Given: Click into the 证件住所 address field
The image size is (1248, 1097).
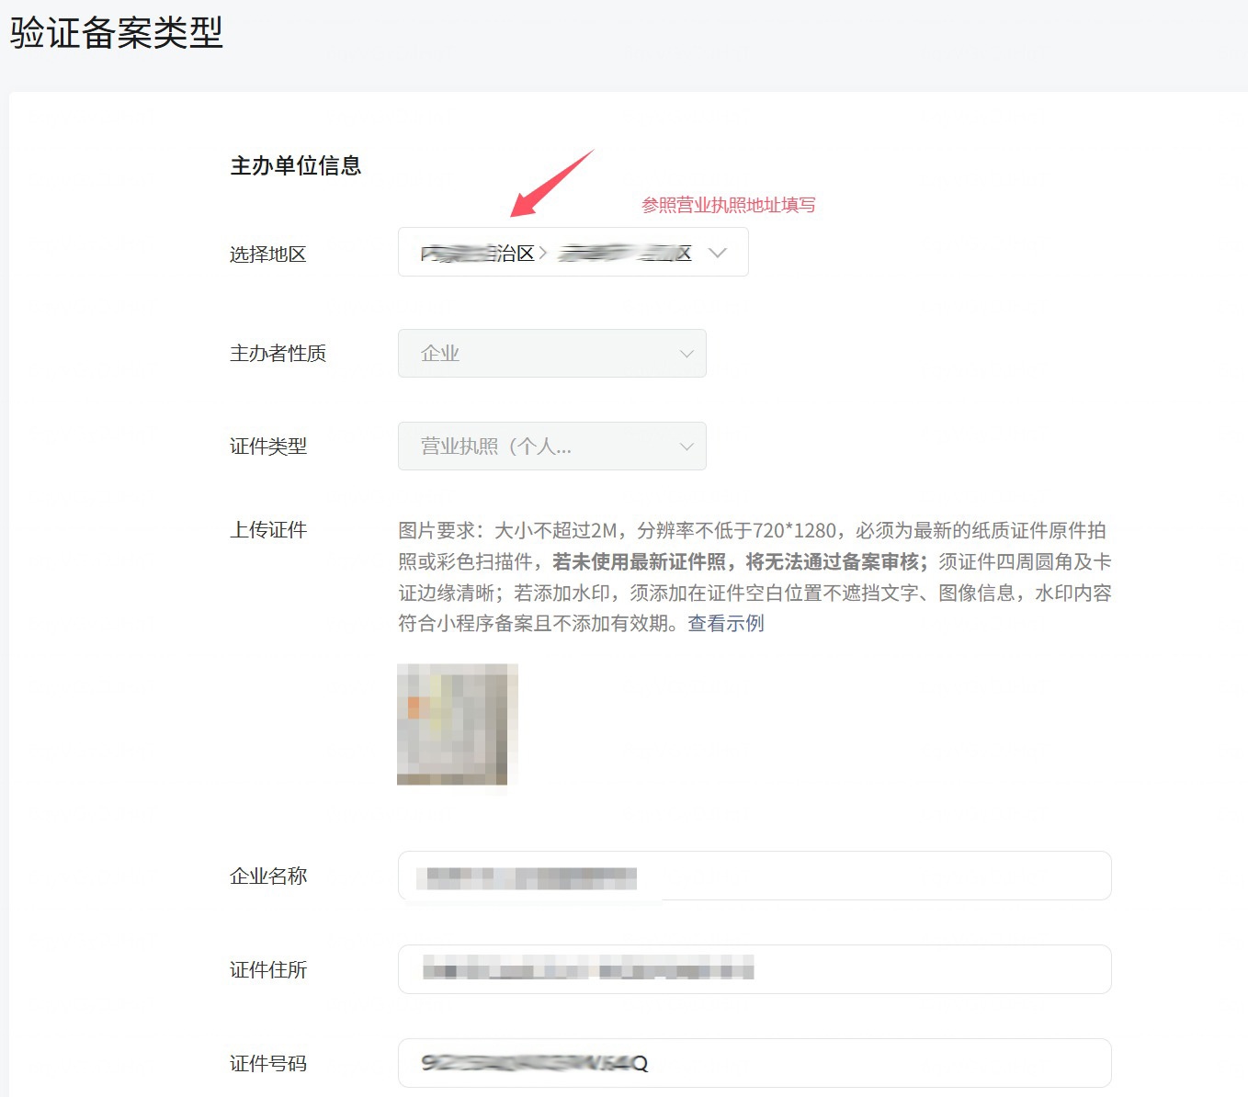Looking at the screenshot, I should click(x=754, y=969).
